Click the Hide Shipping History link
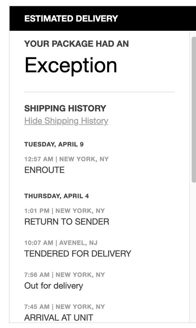Viewport: 196px width, 328px height. pyautogui.click(x=66, y=121)
